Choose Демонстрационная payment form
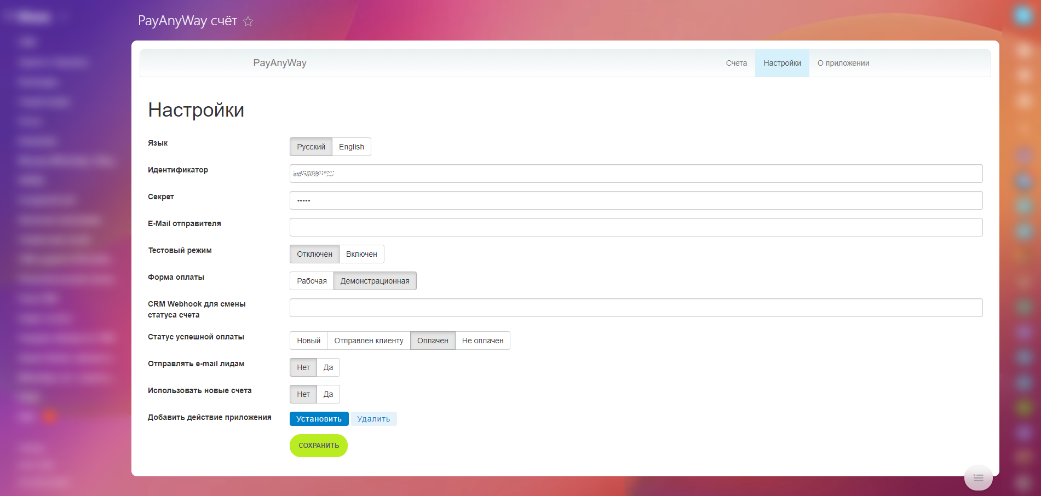 pos(375,281)
